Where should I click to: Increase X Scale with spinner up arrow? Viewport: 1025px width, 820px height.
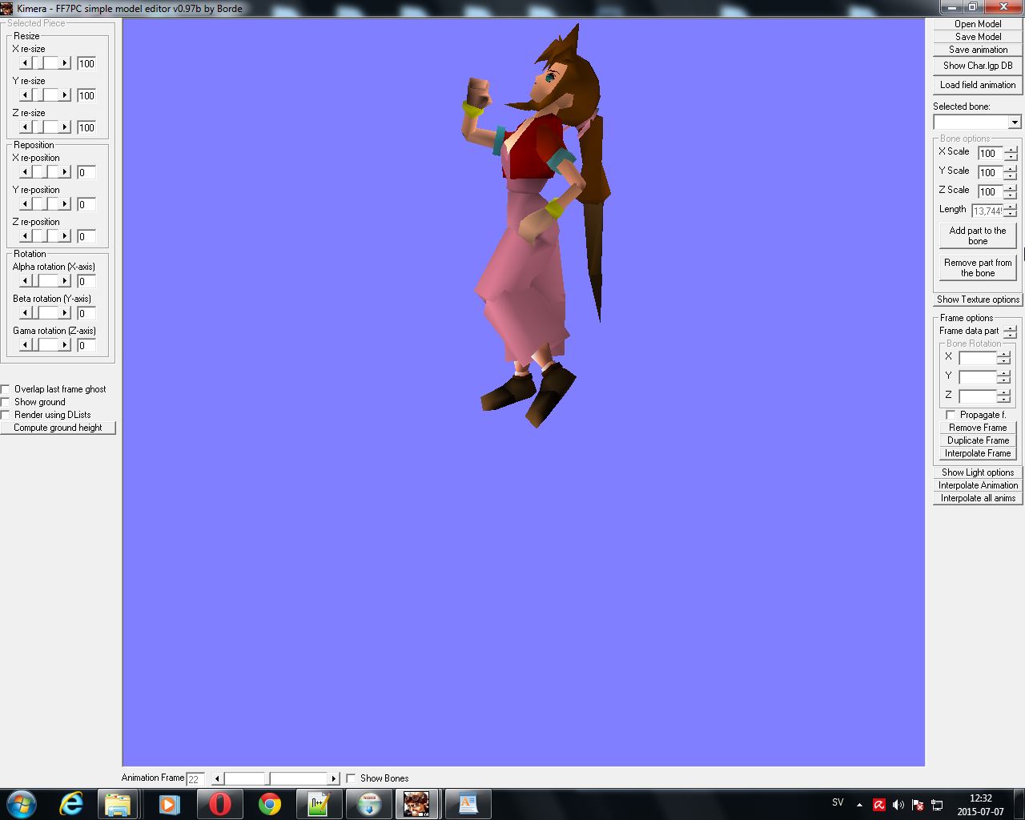click(x=1011, y=150)
